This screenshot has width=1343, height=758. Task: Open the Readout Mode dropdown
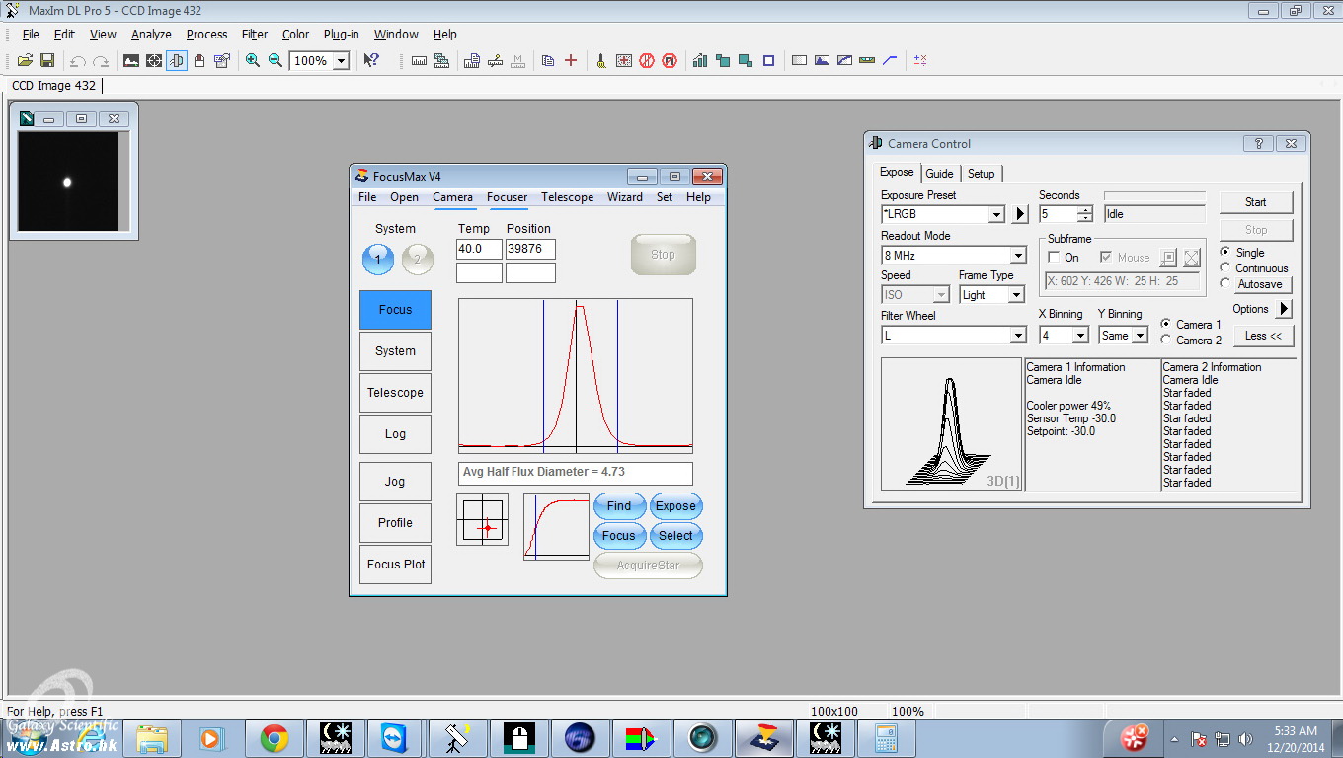tap(1018, 256)
